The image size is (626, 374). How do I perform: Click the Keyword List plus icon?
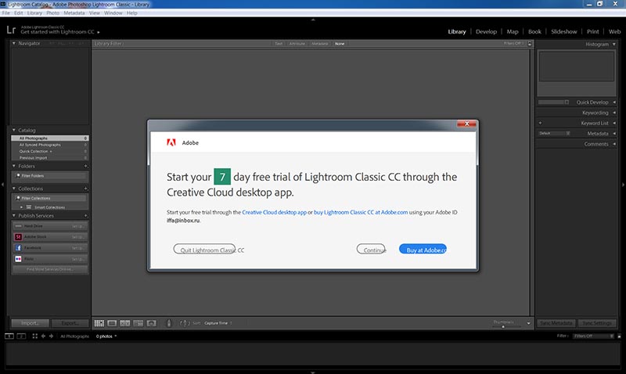pos(540,123)
